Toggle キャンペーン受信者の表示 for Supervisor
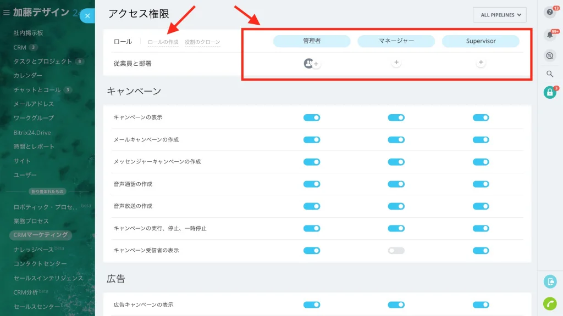 (x=481, y=251)
